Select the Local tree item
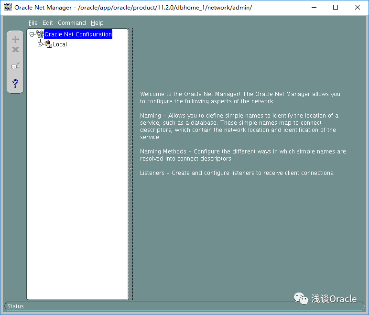Viewport: 369px width, 315px height. pyautogui.click(x=60, y=44)
